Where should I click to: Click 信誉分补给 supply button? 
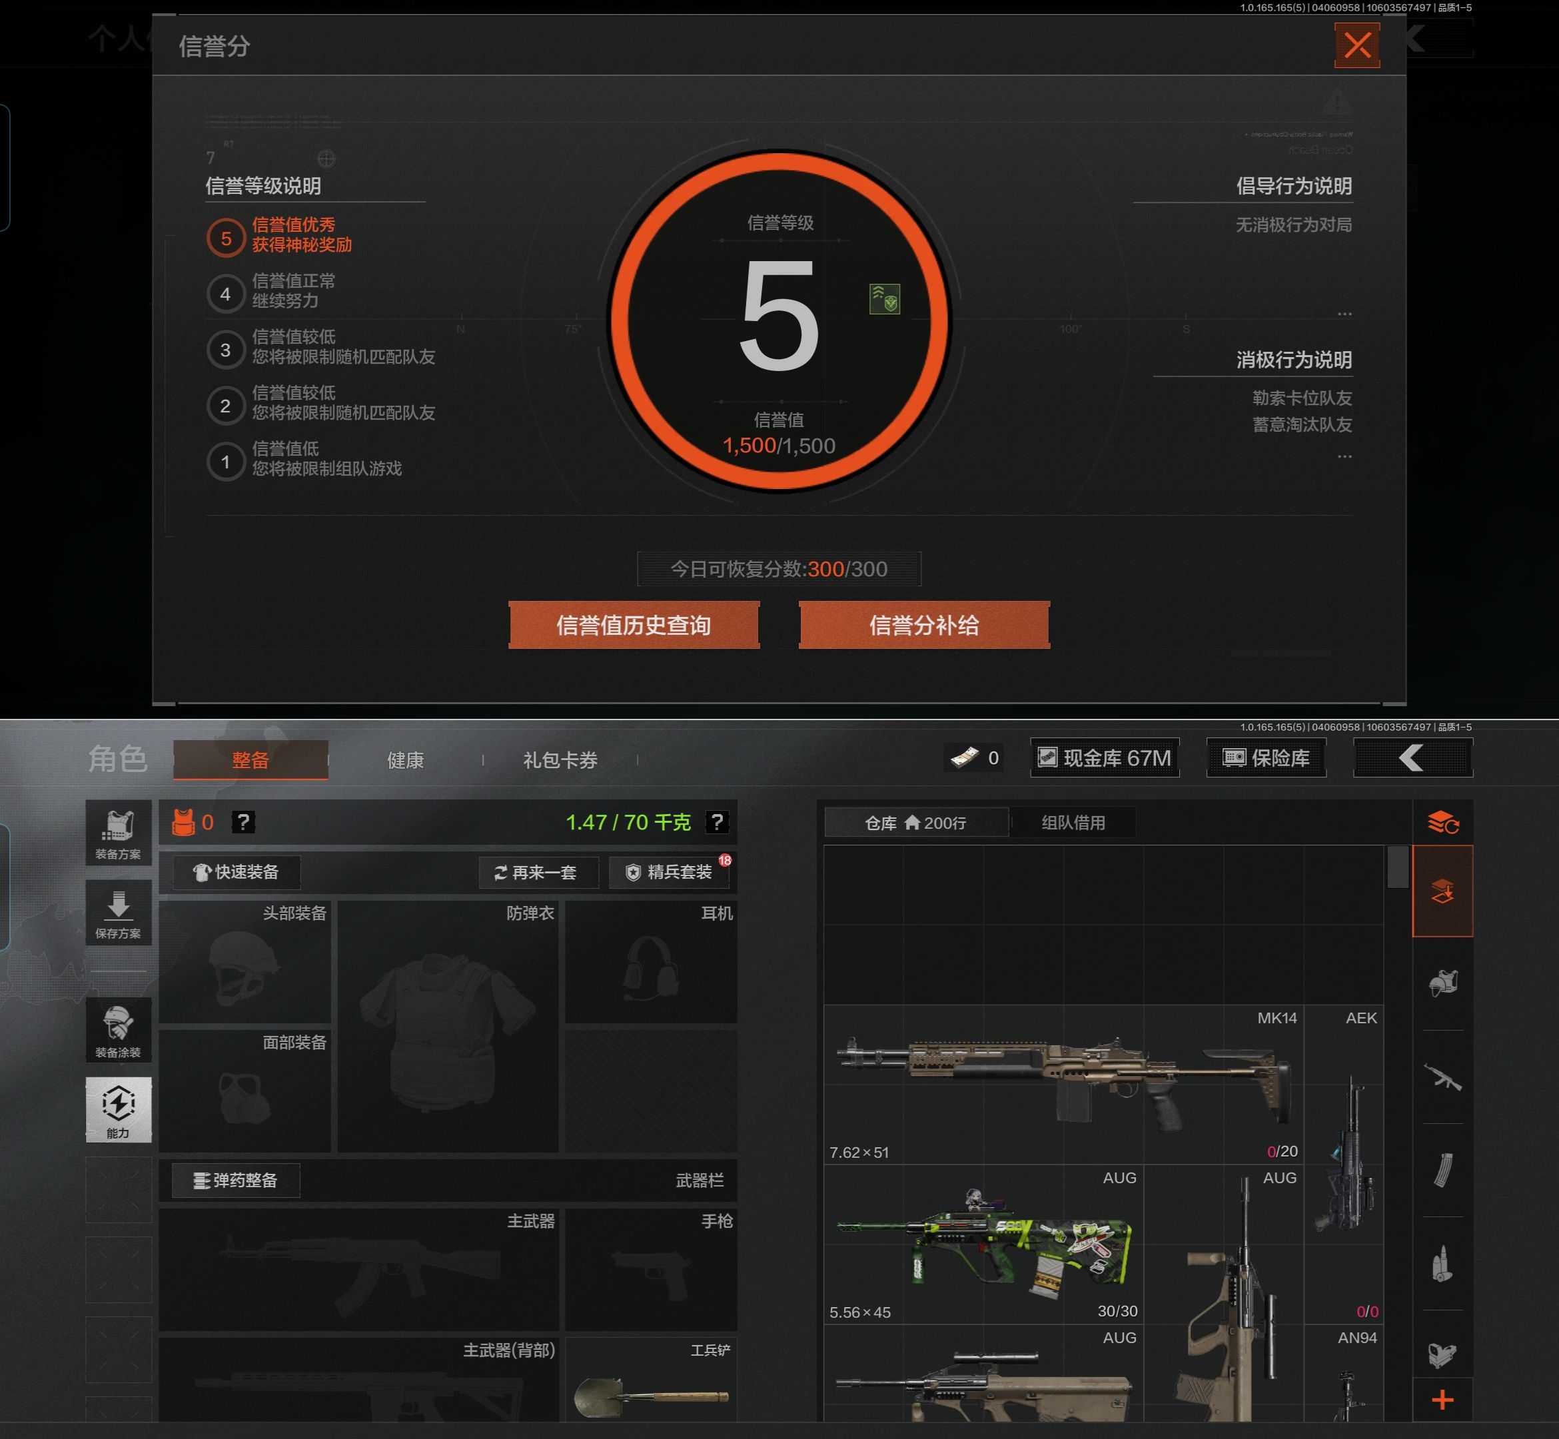click(x=923, y=626)
